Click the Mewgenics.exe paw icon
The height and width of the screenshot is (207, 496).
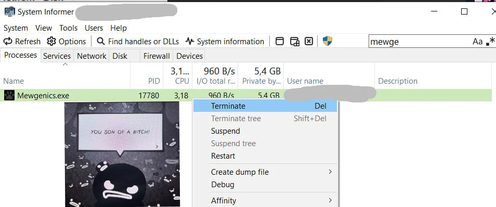point(9,95)
